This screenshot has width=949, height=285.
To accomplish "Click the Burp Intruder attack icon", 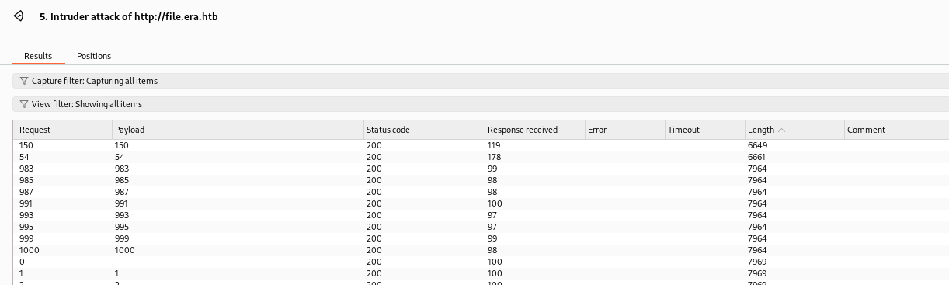I will pos(19,16).
